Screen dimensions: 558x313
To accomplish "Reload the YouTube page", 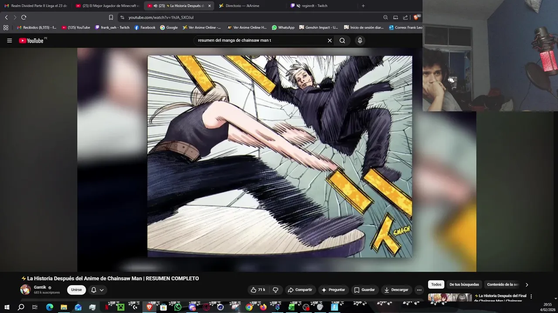I will point(24,17).
